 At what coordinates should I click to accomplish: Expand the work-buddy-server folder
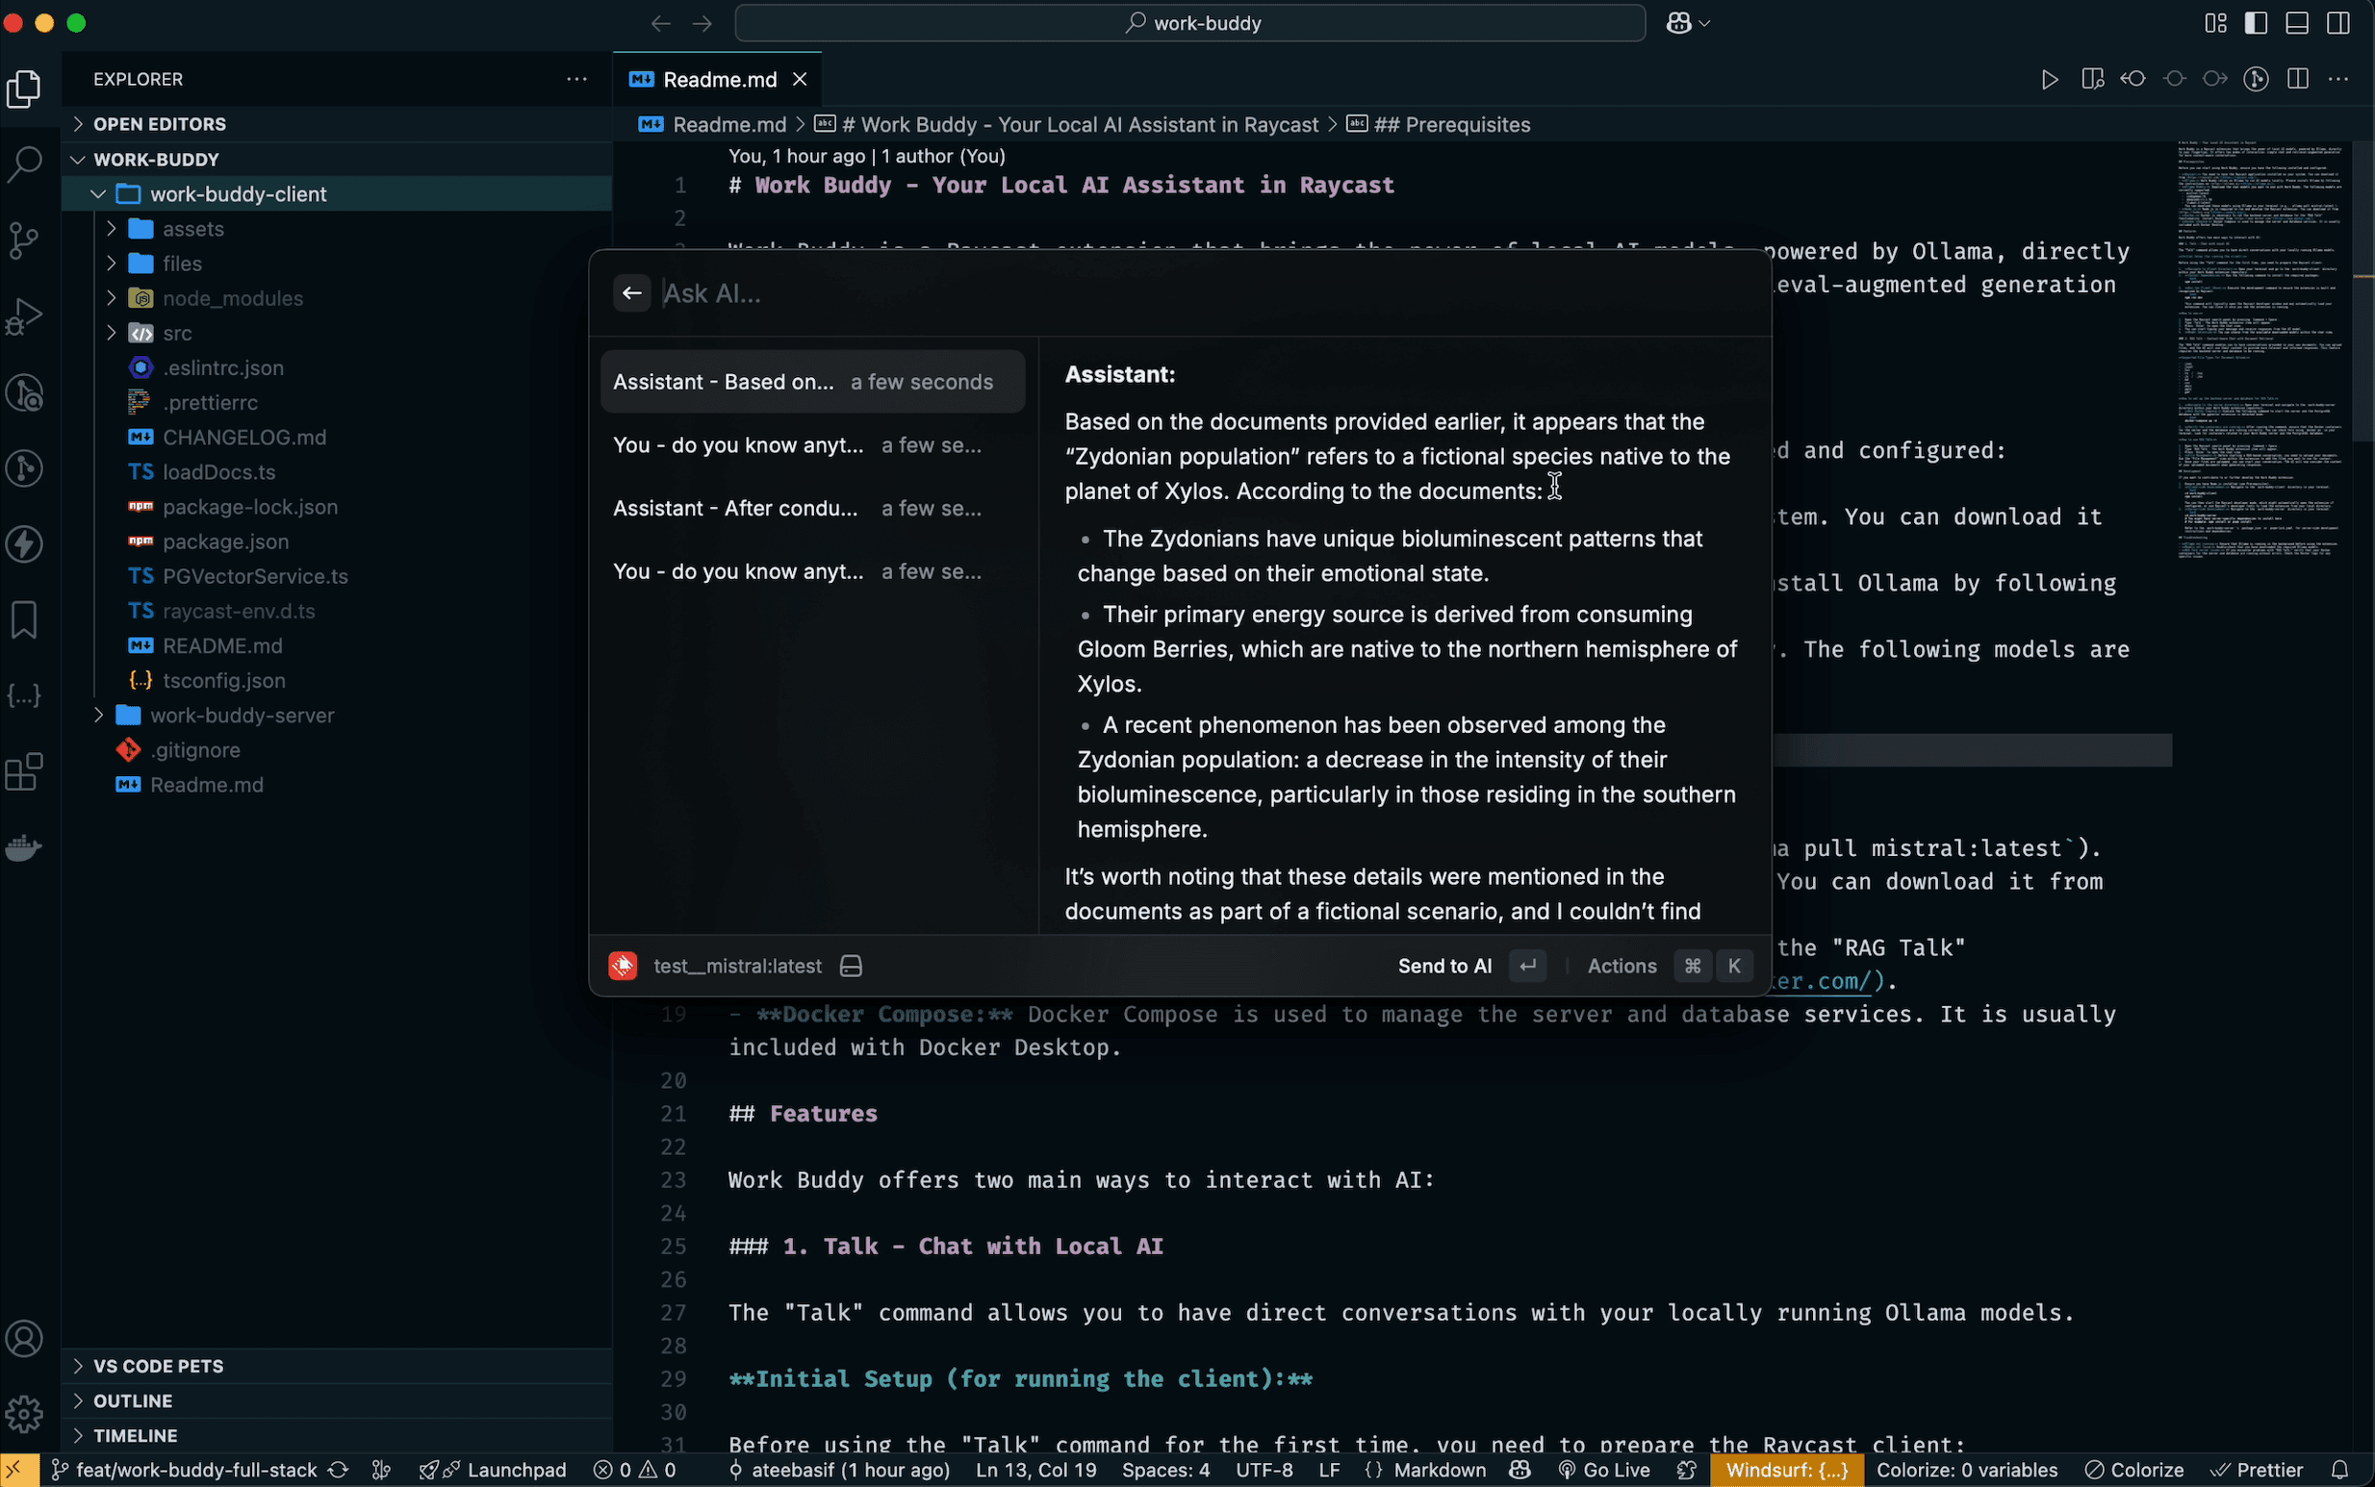pos(243,715)
